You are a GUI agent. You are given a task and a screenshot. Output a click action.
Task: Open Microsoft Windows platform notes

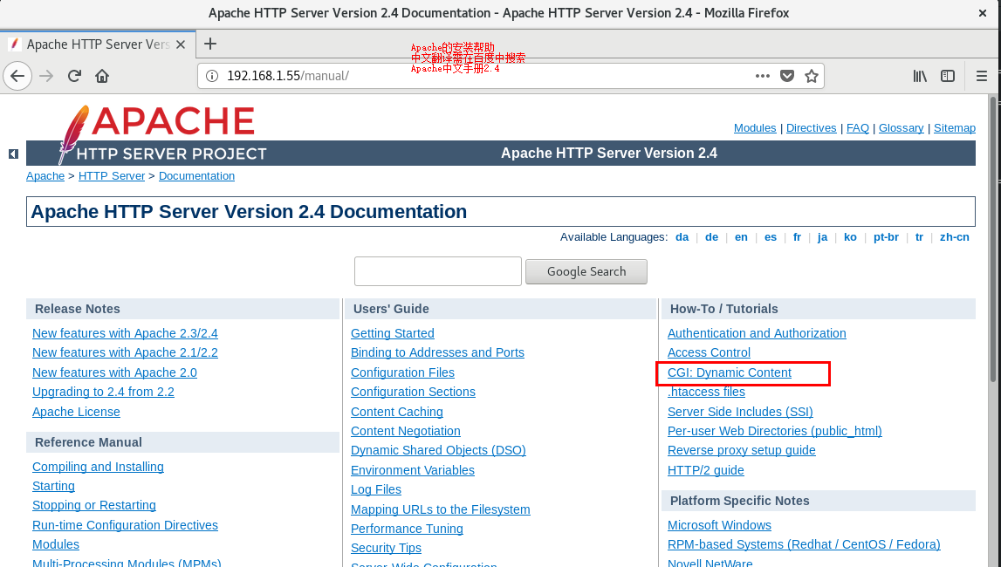(x=719, y=525)
